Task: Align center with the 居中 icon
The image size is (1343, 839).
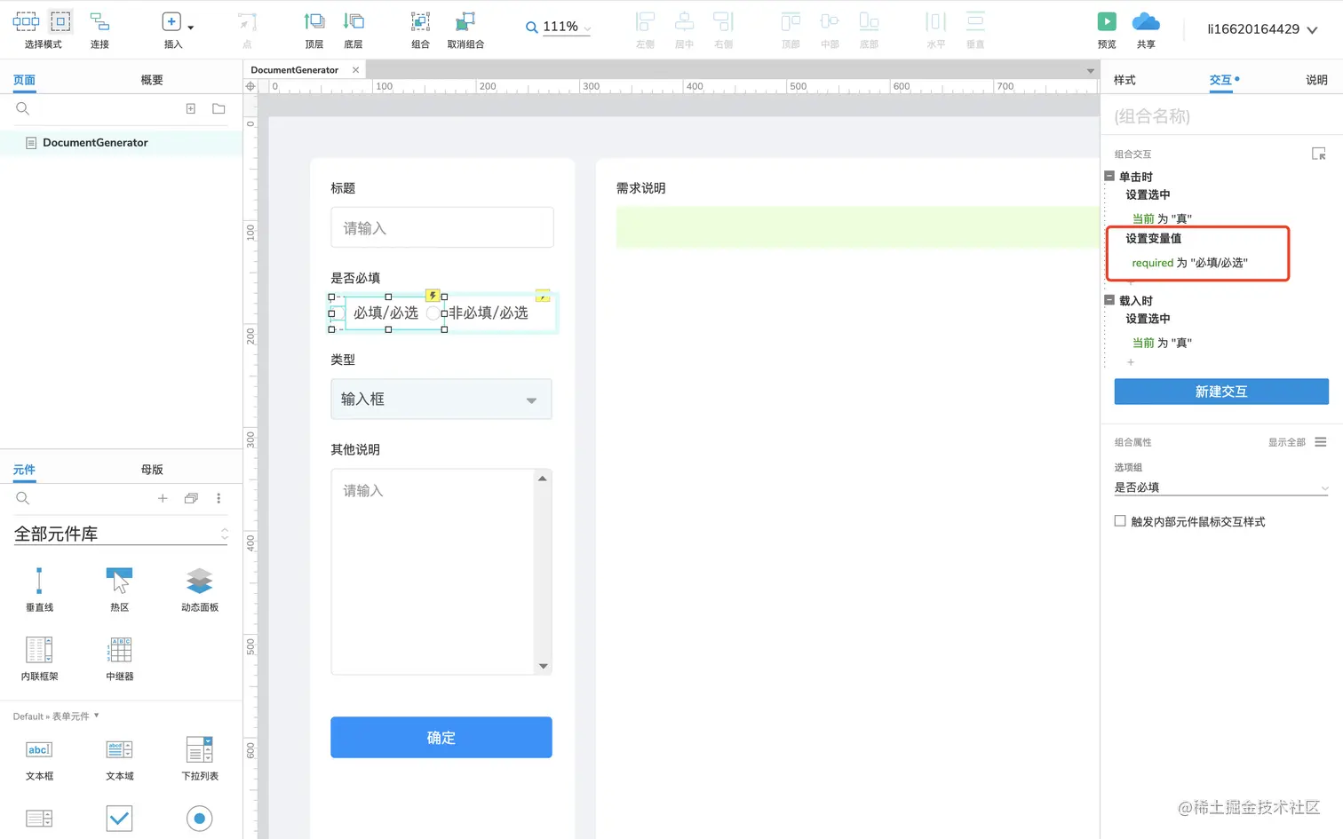Action: [684, 21]
